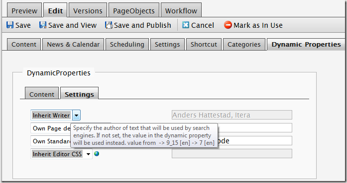Click Mark as In Use label
The image size is (347, 183).
258,25
